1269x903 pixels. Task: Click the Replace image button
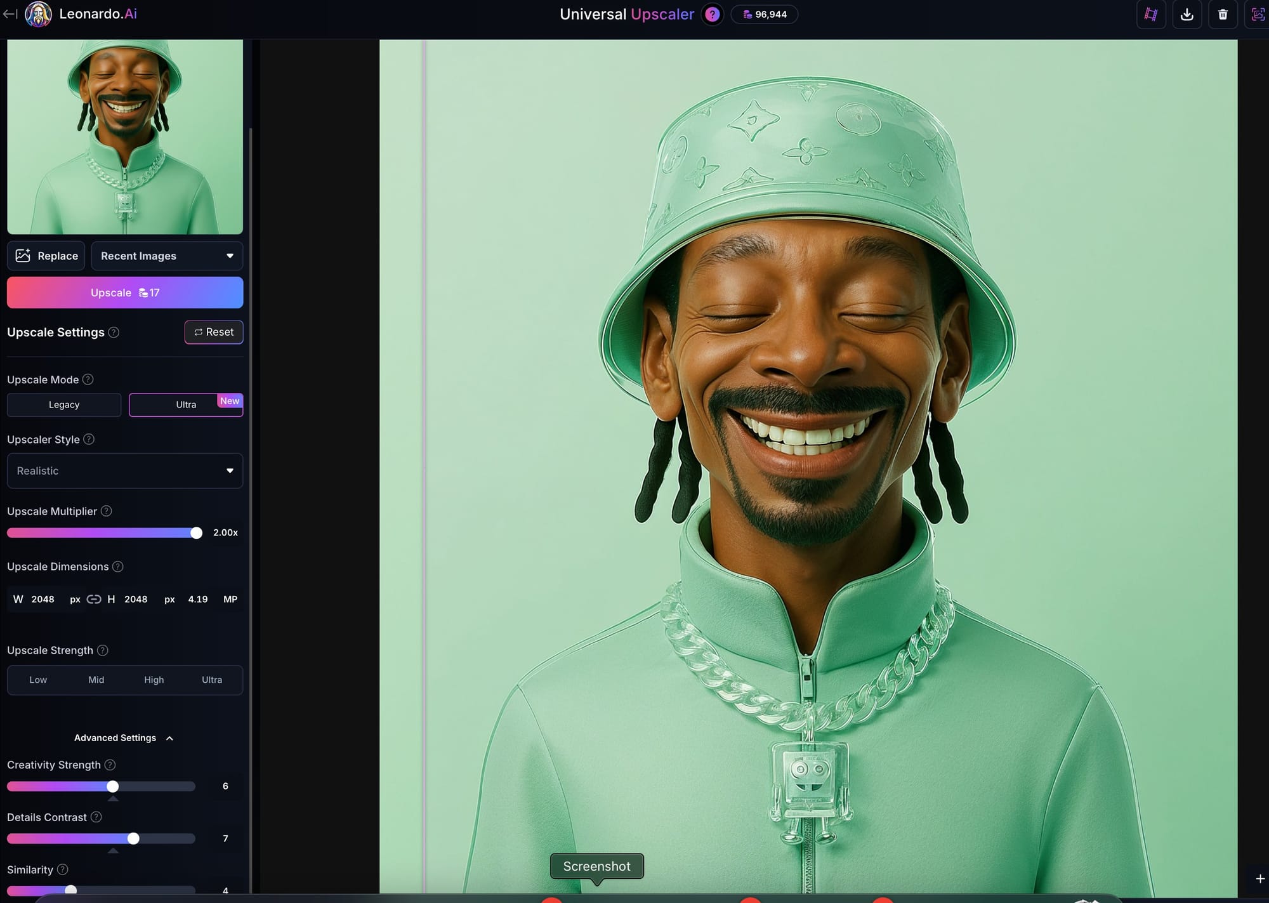tap(46, 256)
